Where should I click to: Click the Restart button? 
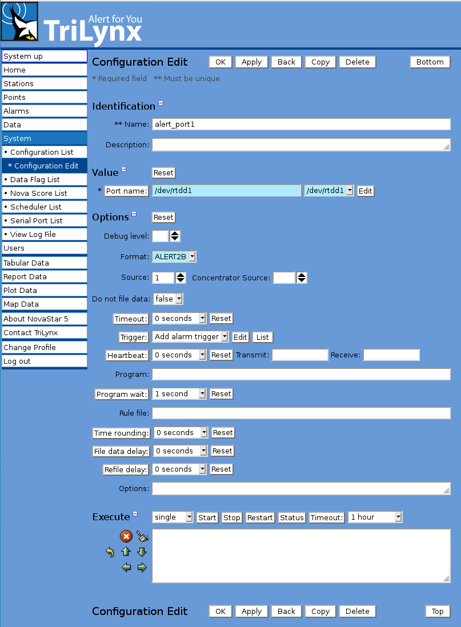[x=260, y=517]
